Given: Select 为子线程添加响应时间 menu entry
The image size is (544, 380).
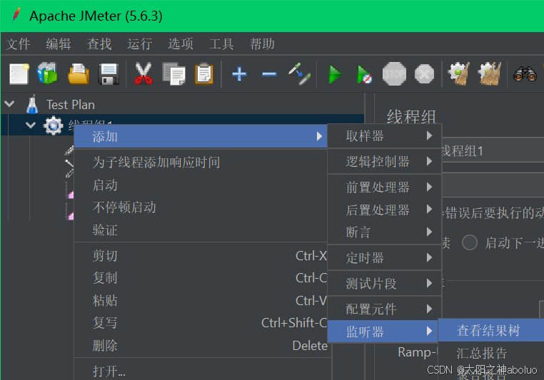Looking at the screenshot, I should coord(201,162).
